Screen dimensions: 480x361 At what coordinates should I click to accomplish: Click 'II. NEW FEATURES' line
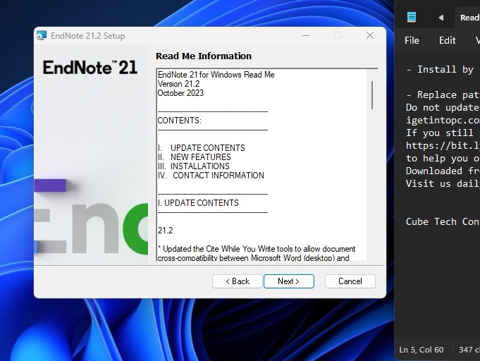[194, 157]
